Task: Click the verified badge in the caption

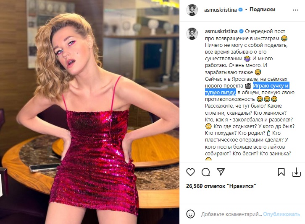Action: [x=241, y=31]
